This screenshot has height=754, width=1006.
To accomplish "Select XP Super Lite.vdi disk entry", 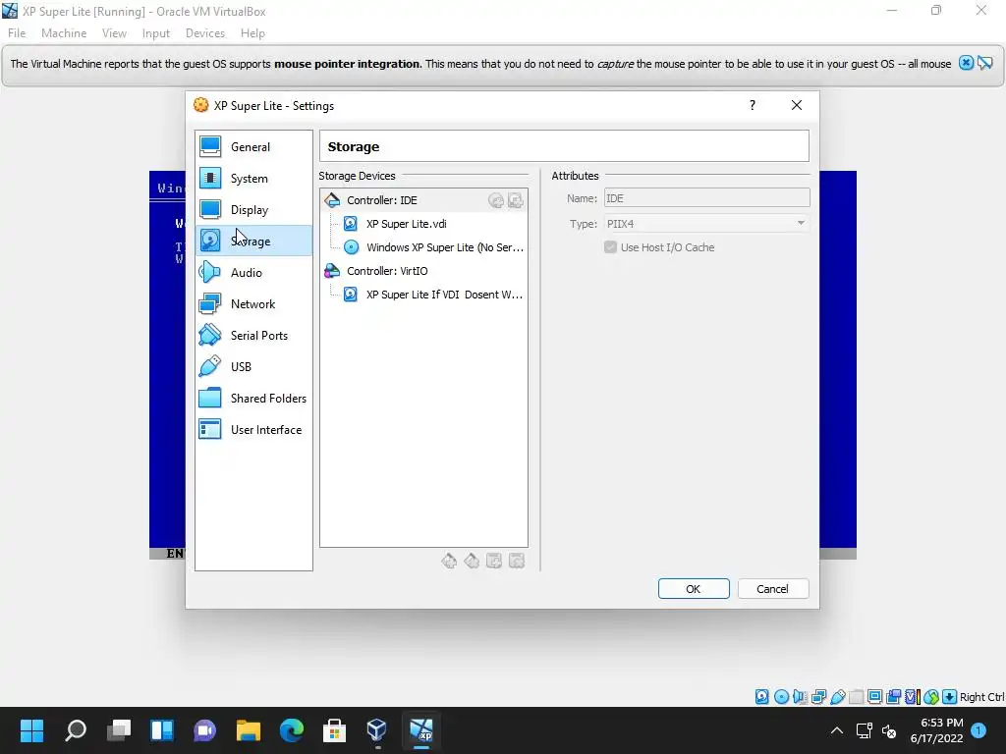I will pyautogui.click(x=424, y=224).
